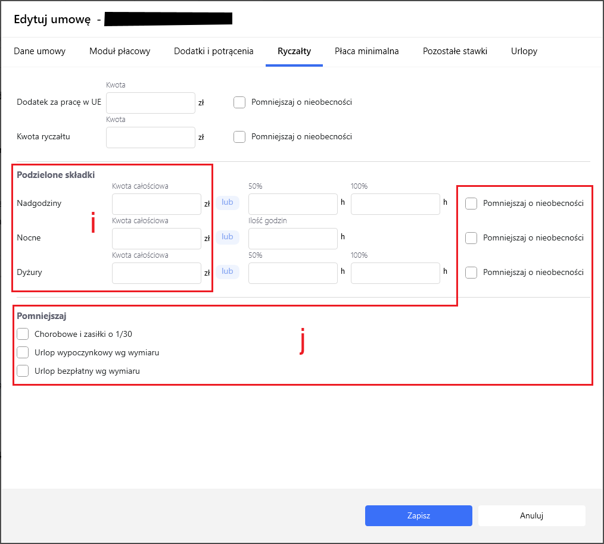Click Nadgodziny Kwota całościowa input
This screenshot has width=604, height=544.
[x=156, y=204]
